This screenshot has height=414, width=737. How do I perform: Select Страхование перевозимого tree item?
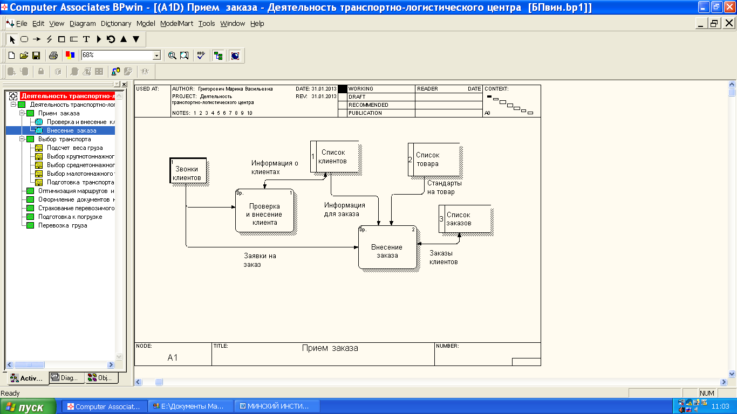click(x=76, y=208)
